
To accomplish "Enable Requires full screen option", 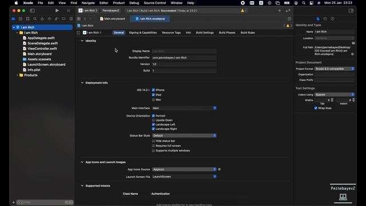I will (x=153, y=146).
